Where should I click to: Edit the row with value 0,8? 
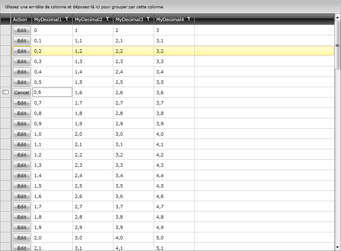point(22,113)
